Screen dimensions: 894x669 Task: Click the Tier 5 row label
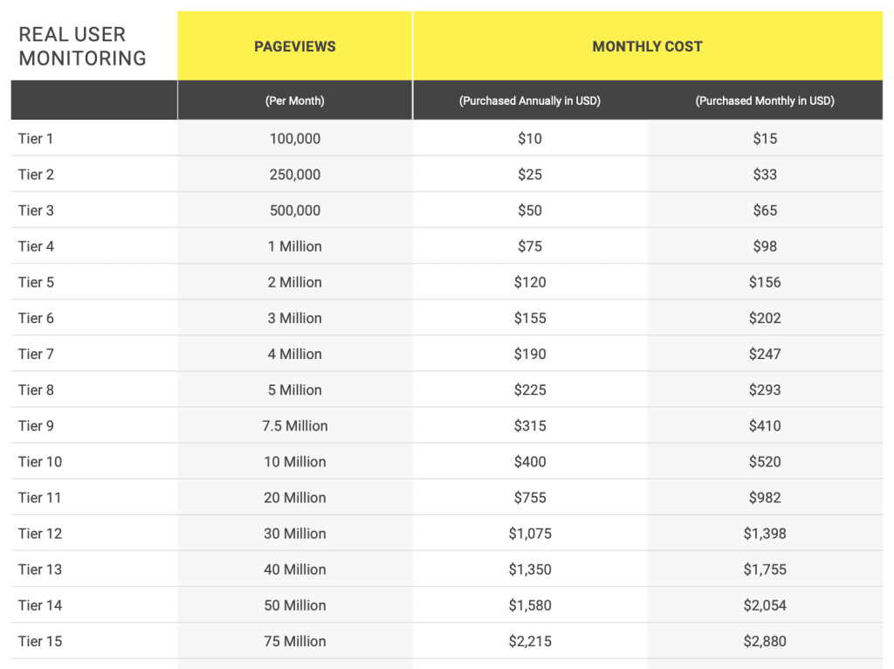(36, 282)
